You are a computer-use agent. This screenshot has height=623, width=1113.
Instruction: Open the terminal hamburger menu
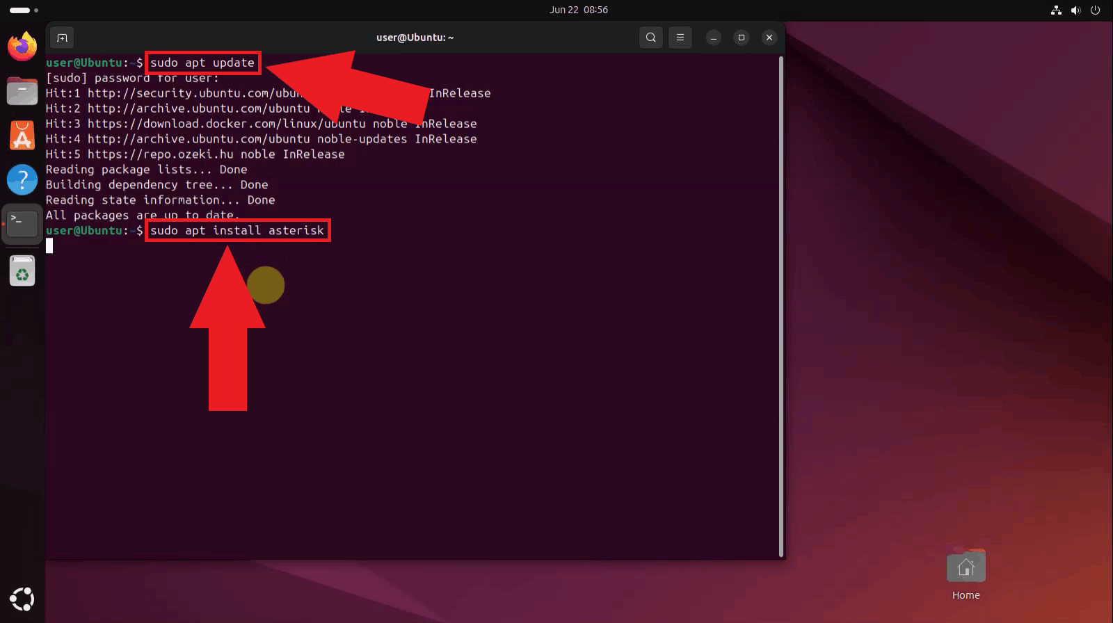(x=680, y=38)
